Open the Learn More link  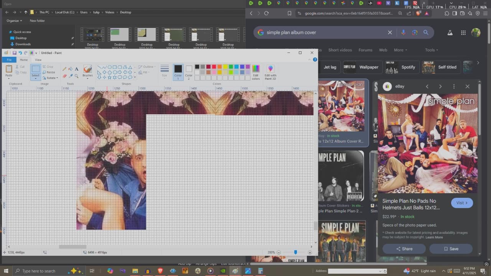point(434,237)
